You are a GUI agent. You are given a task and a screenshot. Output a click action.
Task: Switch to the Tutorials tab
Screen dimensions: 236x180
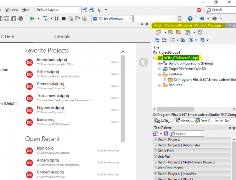point(61,36)
